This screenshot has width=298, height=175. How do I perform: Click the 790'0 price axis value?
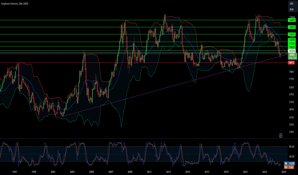(x=292, y=72)
